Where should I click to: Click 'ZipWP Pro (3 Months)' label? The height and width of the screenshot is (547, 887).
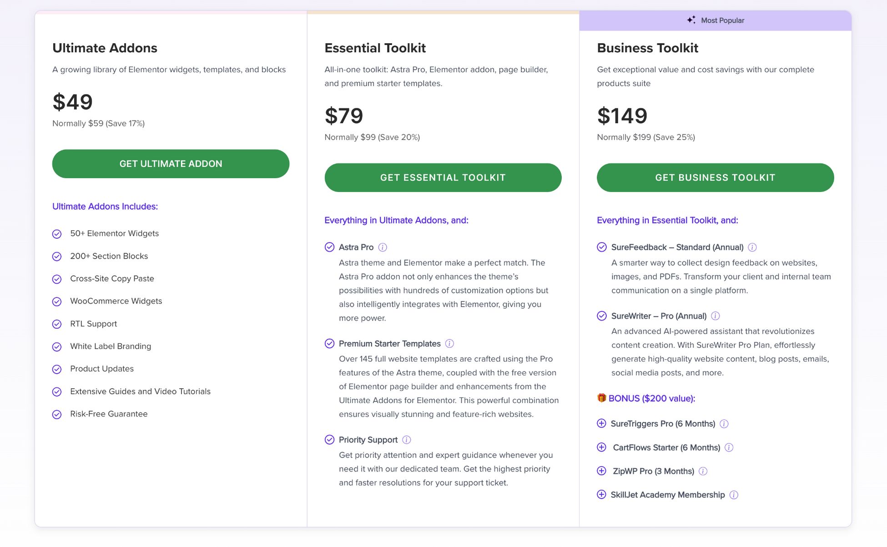pos(653,471)
